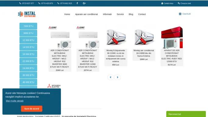208x117 pixels.
Task: Click price 6174 Lei
Action: point(172,65)
